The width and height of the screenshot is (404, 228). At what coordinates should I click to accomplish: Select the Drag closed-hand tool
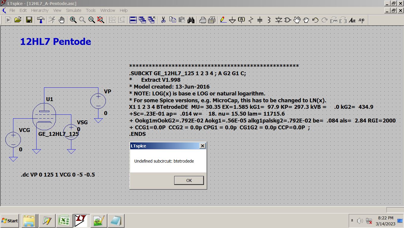click(x=306, y=20)
